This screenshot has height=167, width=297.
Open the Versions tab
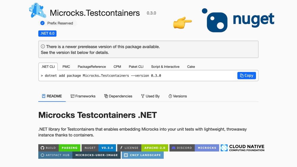tap(178, 96)
